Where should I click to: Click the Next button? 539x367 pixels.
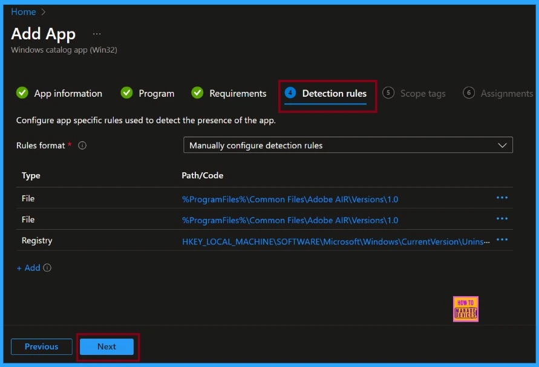(x=106, y=346)
